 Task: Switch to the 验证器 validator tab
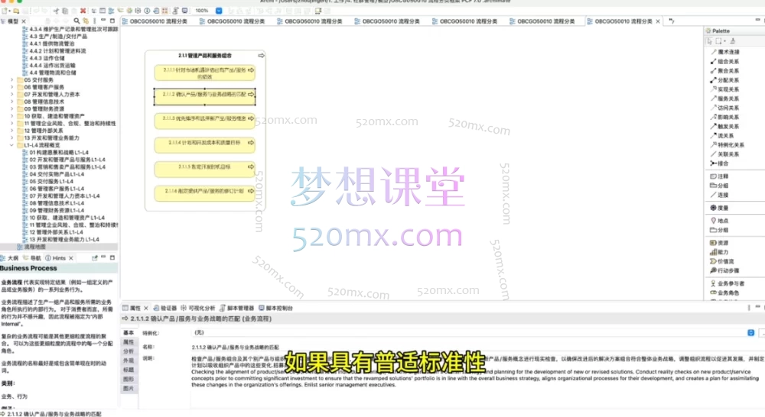click(x=165, y=309)
